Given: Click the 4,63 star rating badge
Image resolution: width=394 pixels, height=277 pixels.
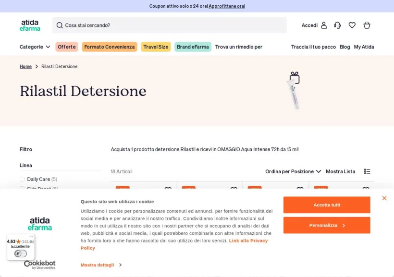Looking at the screenshot, I should (20, 241).
